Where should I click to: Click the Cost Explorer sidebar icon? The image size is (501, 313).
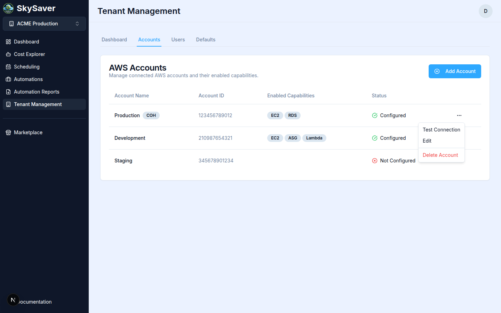pyautogui.click(x=8, y=54)
